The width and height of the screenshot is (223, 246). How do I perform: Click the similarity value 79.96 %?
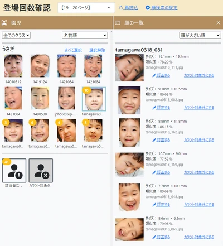click(x=166, y=224)
